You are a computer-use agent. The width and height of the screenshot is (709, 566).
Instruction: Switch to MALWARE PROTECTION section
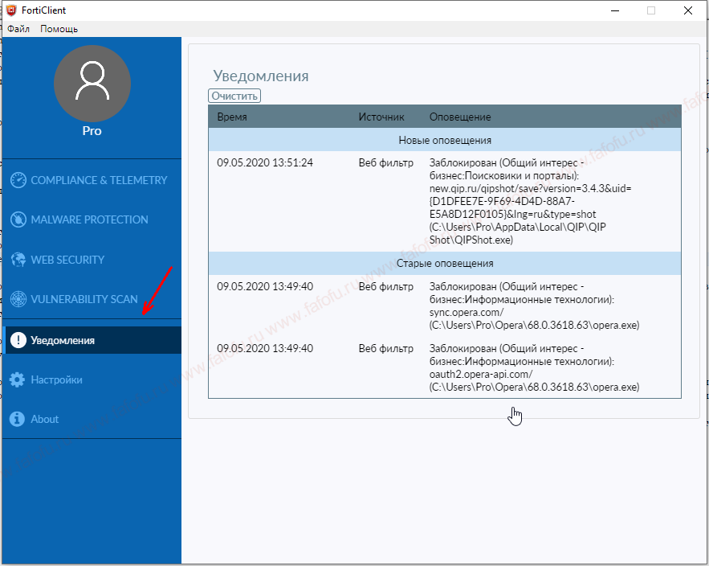pos(92,219)
